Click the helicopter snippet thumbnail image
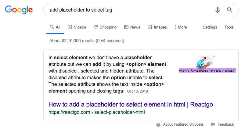 [207, 63]
